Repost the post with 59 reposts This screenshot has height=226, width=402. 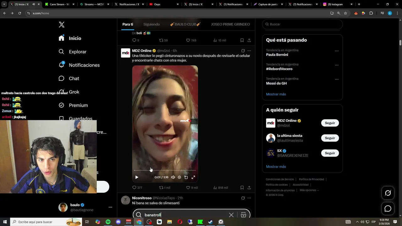point(163,40)
